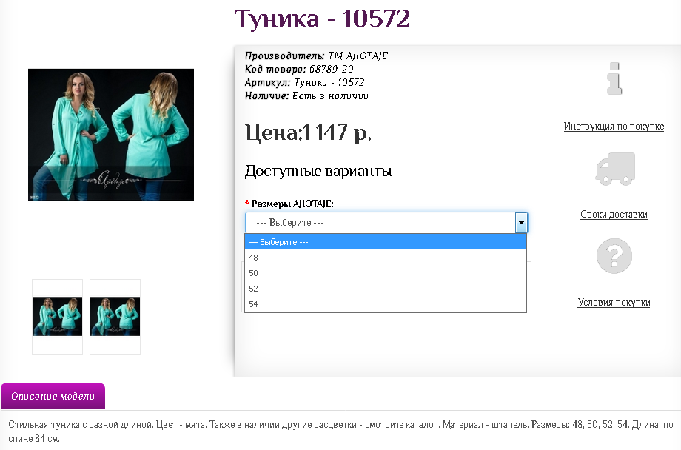Screen dimensions: 681x450
Task: Click the Туника - 10572 page title
Action: coord(322,19)
